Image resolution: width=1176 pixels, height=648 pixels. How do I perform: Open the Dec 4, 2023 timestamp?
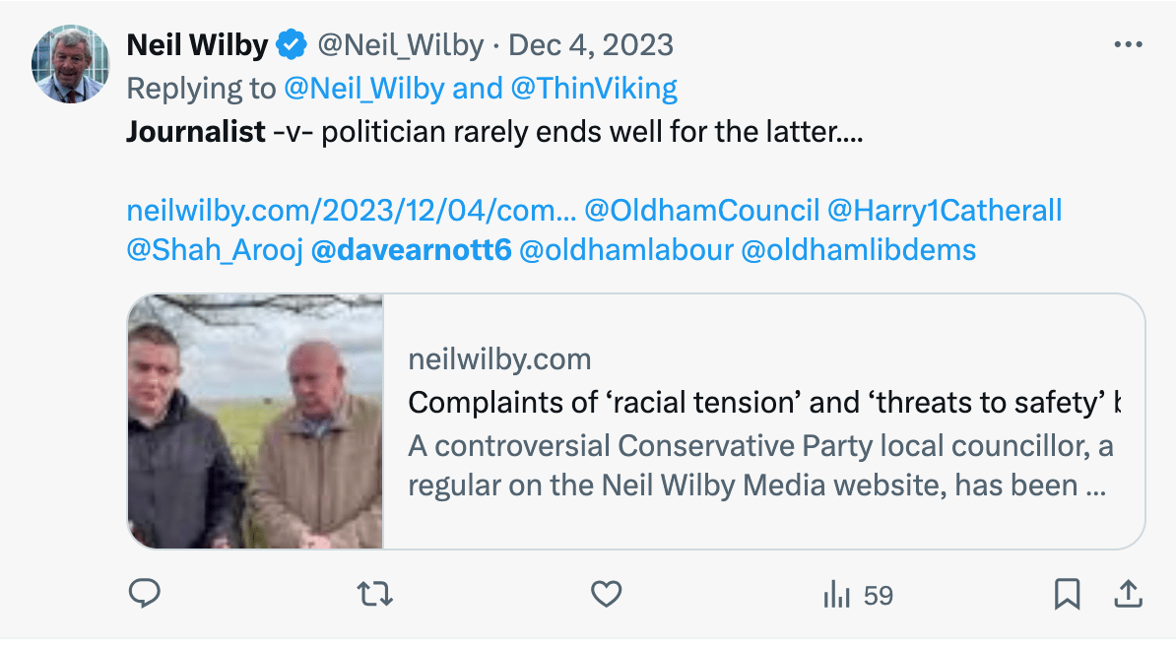click(591, 45)
